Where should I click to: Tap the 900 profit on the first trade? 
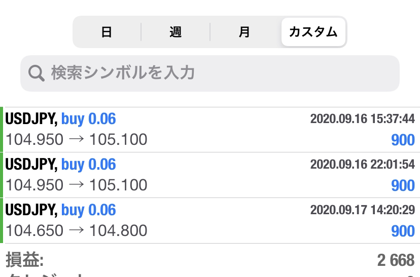click(403, 140)
